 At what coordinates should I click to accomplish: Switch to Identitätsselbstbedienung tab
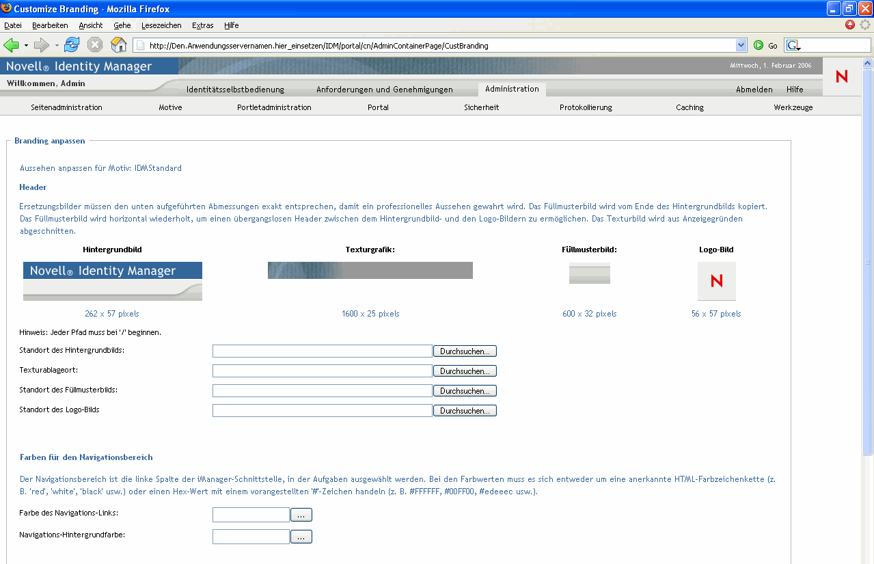(235, 90)
